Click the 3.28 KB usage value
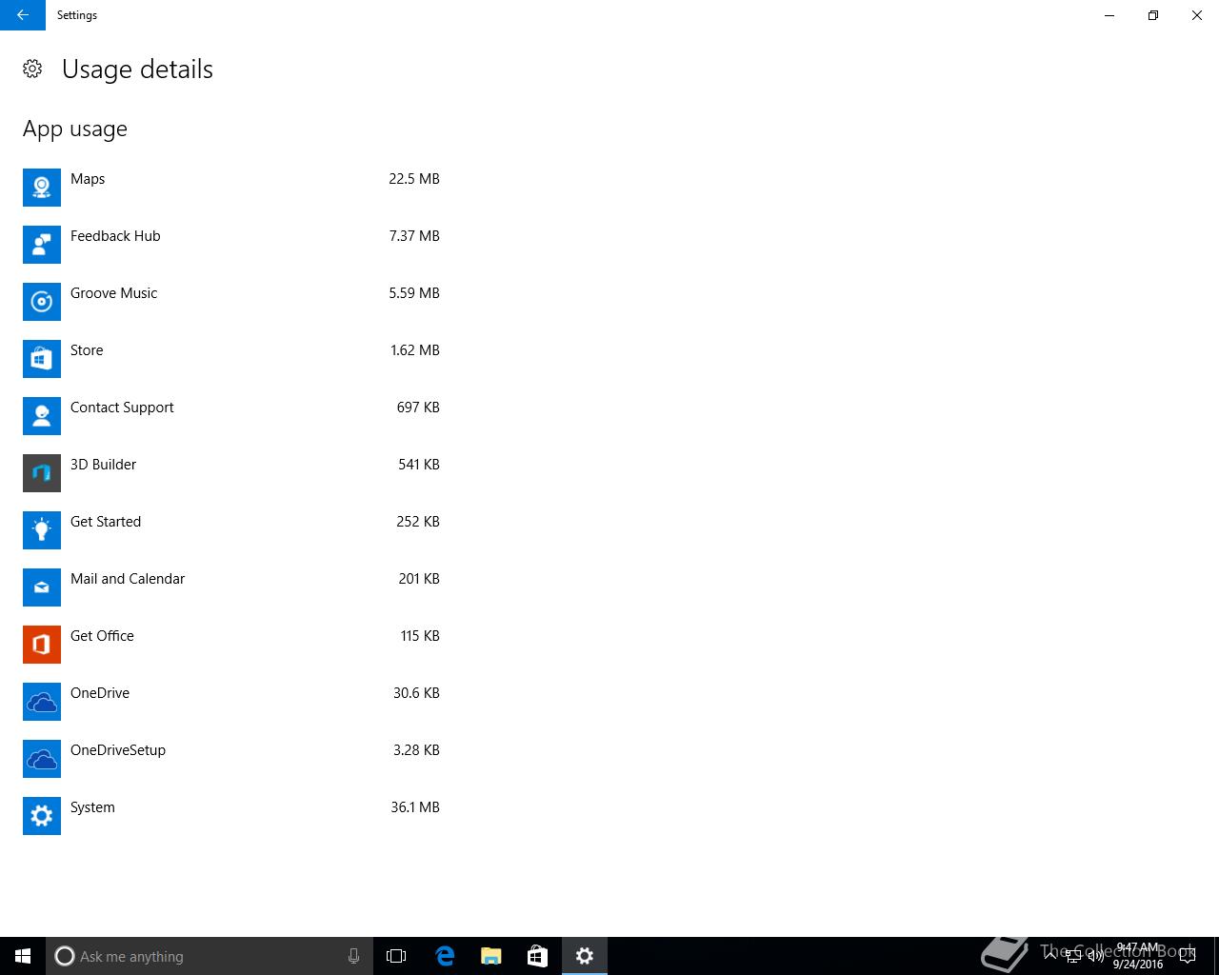The width and height of the screenshot is (1219, 975). coord(416,750)
